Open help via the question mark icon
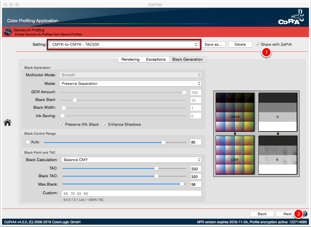The image size is (311, 227). (305, 214)
